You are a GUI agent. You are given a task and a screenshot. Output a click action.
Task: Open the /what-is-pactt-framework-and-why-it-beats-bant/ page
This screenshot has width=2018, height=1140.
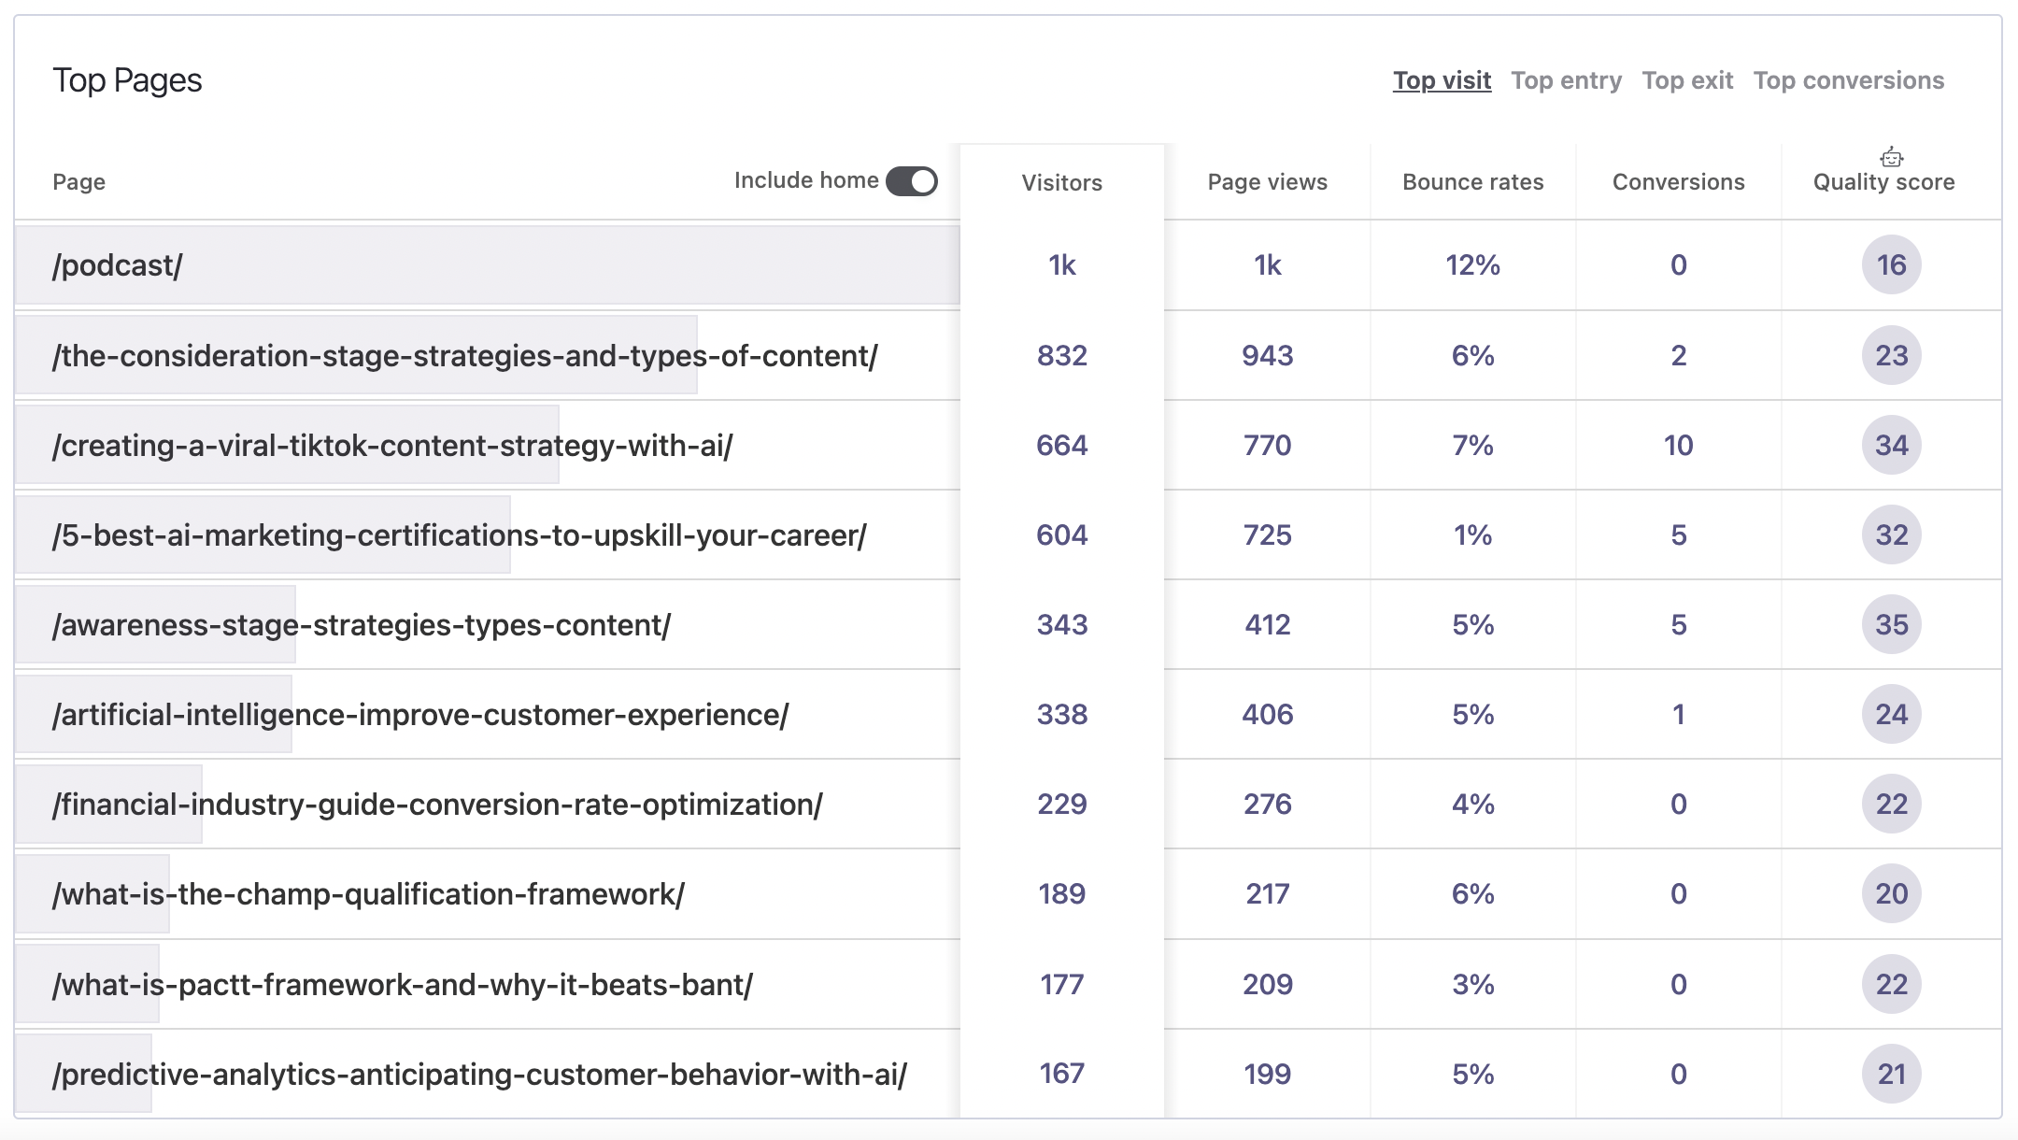coord(403,983)
